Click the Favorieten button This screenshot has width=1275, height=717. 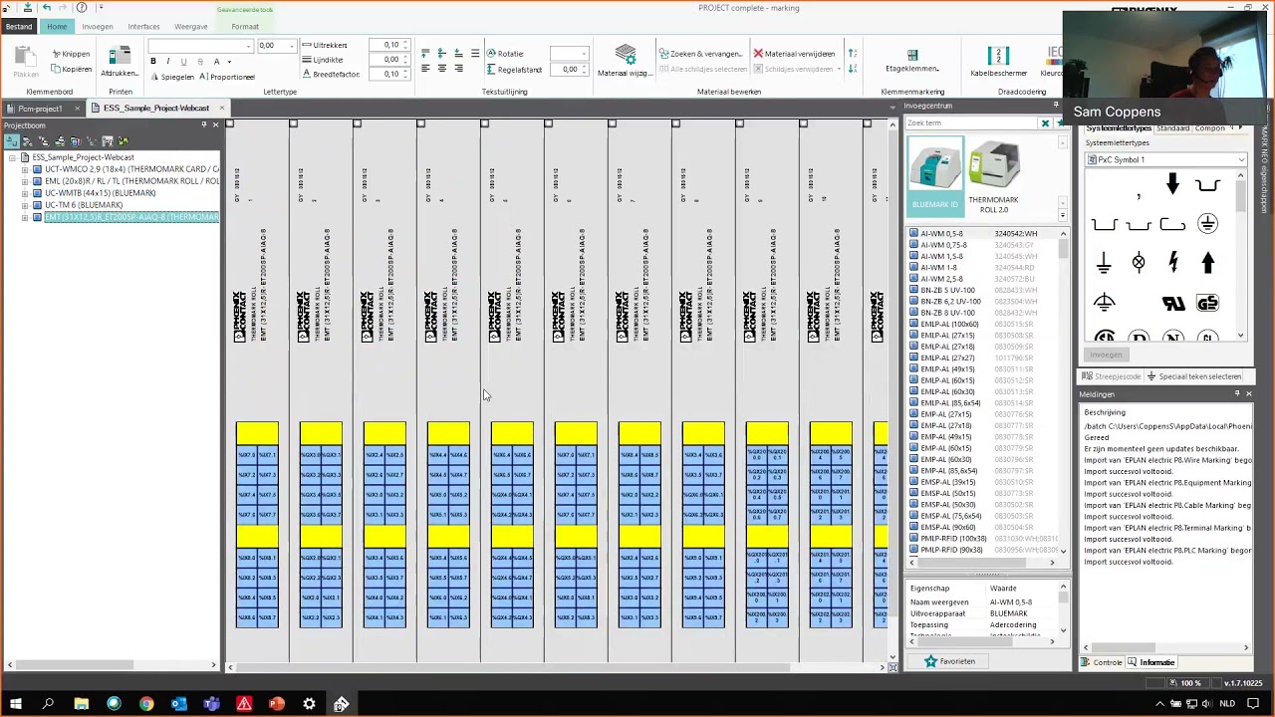tap(950, 661)
